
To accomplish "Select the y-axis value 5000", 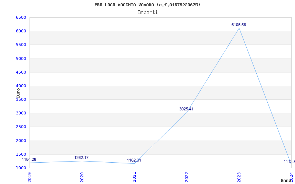I will click(x=21, y=59).
